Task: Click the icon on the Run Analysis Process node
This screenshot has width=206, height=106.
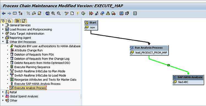Action: pyautogui.click(x=132, y=48)
